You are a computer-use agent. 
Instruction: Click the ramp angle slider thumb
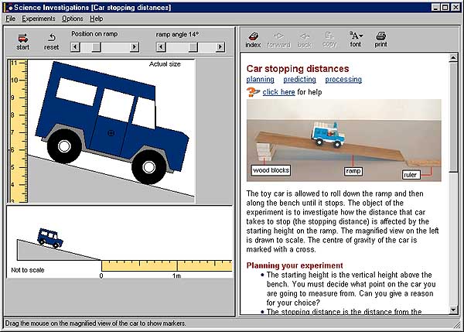click(193, 46)
